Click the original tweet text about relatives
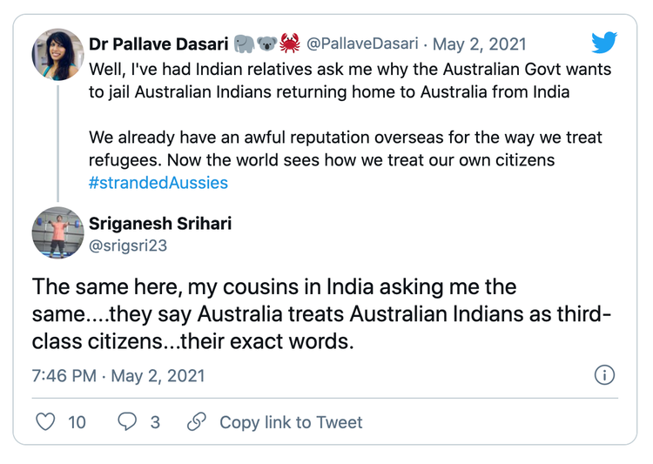The width and height of the screenshot is (653, 464). click(x=350, y=79)
